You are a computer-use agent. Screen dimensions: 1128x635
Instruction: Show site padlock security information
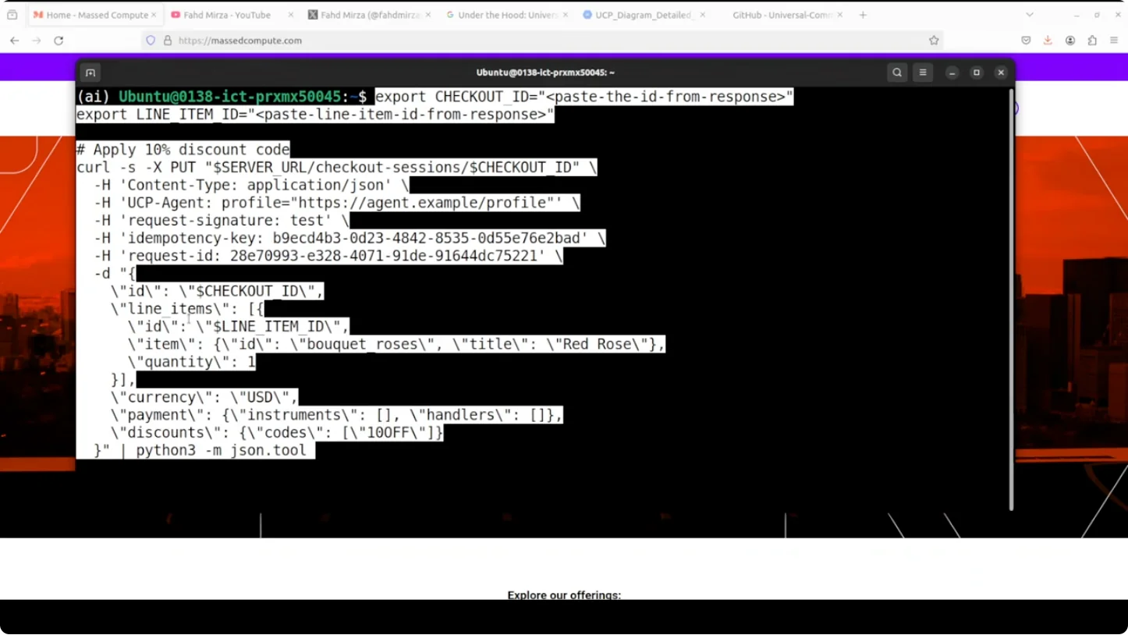[x=168, y=41]
